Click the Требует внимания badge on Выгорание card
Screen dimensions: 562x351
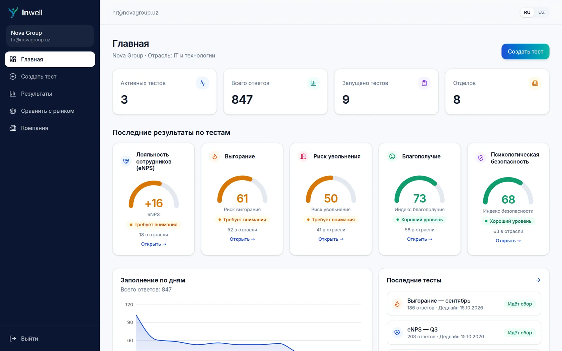[x=242, y=220]
